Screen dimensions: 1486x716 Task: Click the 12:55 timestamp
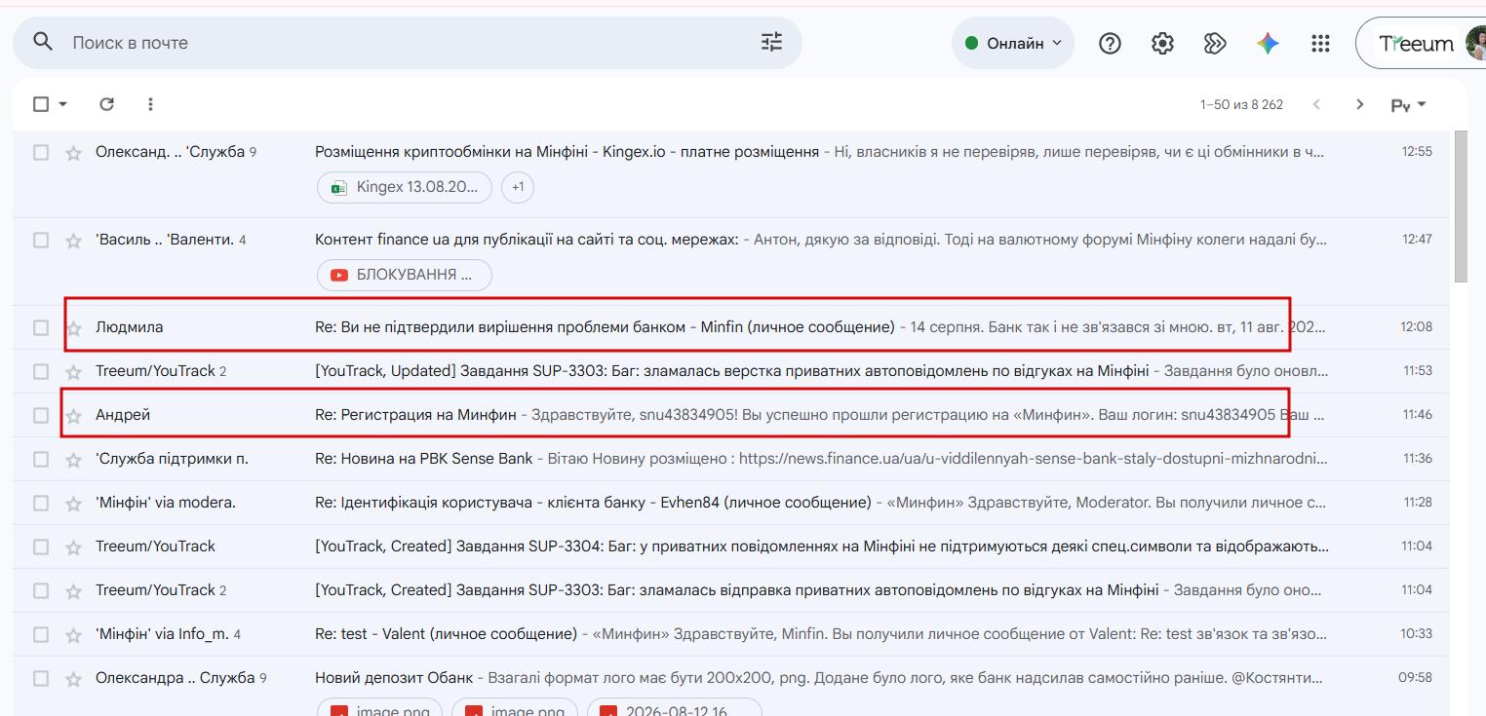click(1417, 152)
